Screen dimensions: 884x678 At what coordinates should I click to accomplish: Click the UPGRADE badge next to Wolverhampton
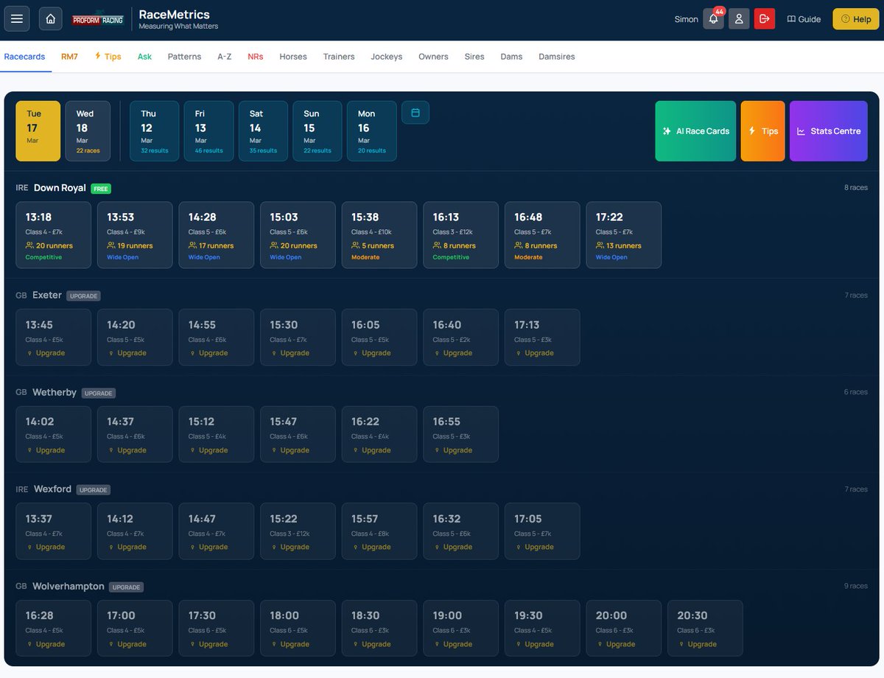(126, 587)
